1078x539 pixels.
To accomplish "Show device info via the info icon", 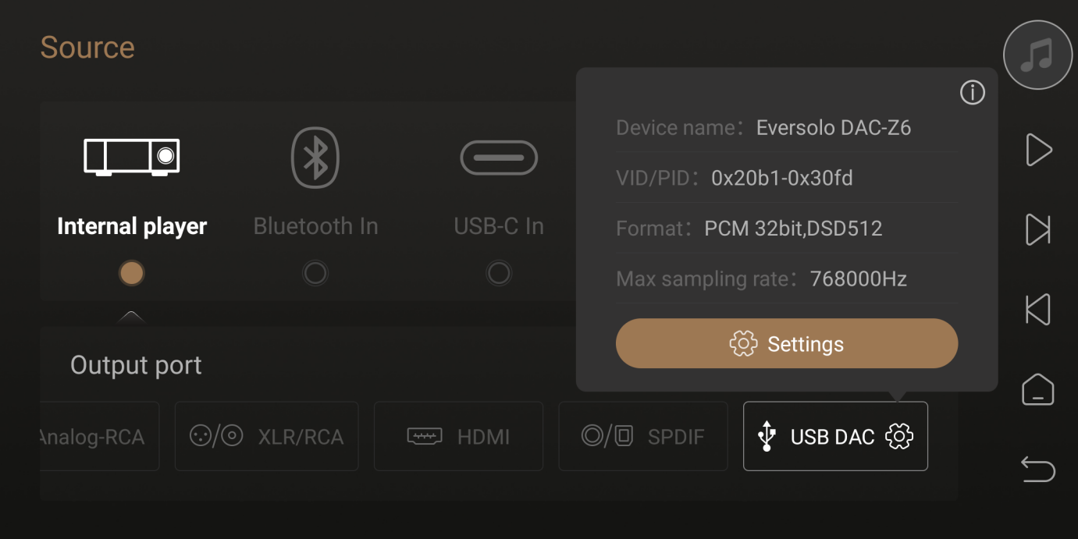I will click(972, 93).
